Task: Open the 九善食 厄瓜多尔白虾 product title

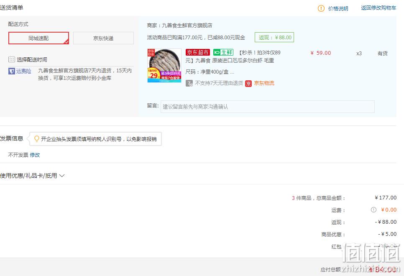Action: point(233,56)
